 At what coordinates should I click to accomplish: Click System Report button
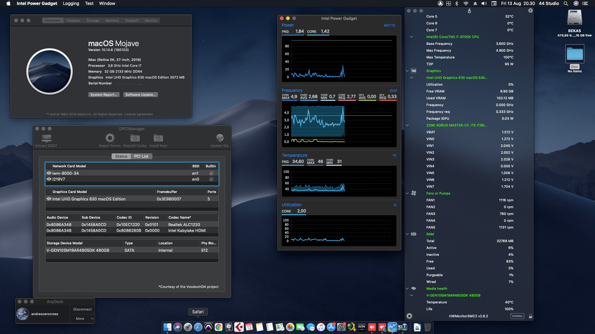[104, 95]
